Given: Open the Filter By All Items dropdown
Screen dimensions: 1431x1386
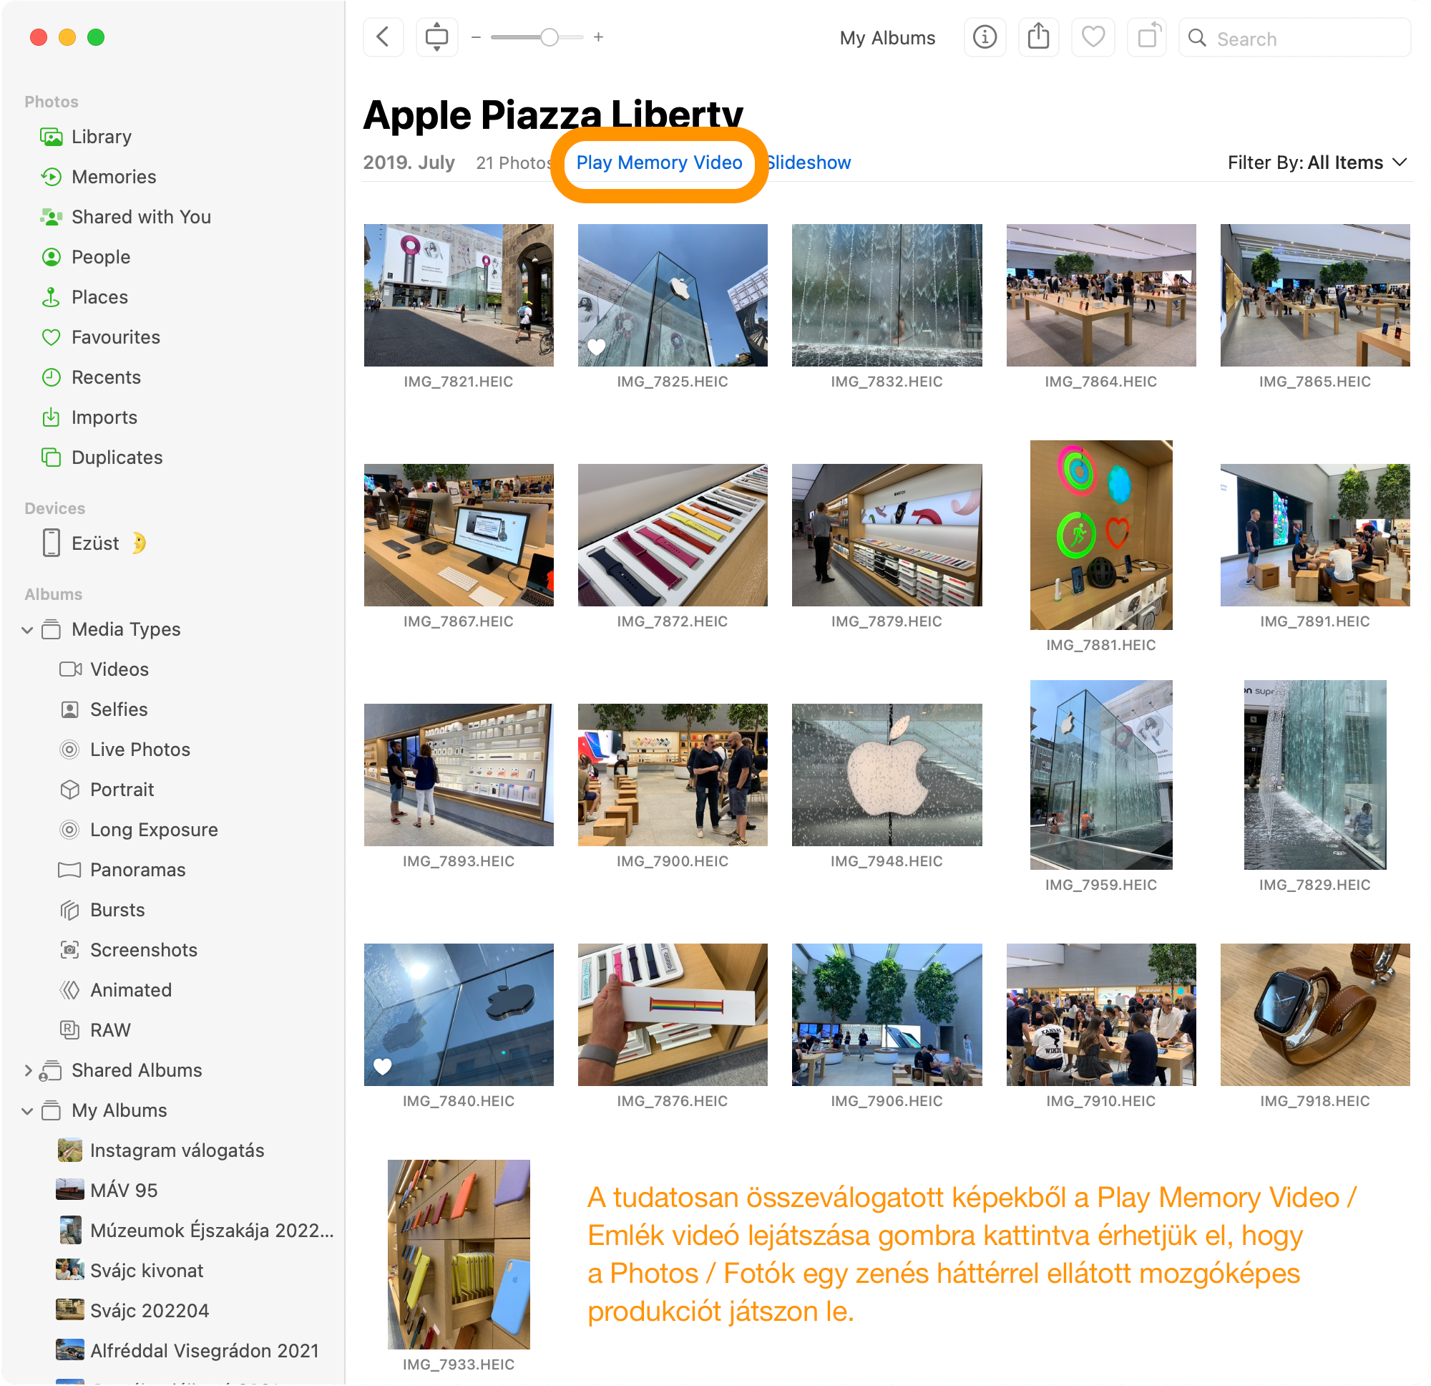Looking at the screenshot, I should [x=1317, y=163].
